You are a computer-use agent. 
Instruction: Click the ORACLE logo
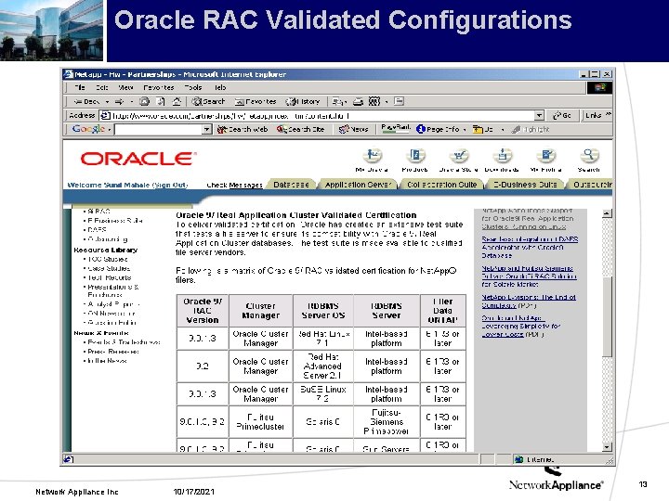pyautogui.click(x=138, y=159)
